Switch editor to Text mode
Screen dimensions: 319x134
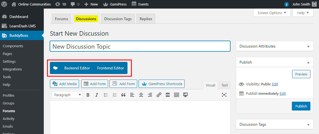[224, 85]
